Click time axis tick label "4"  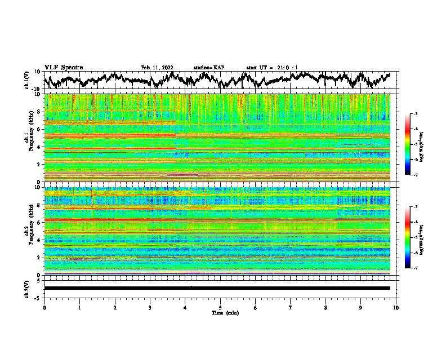[x=185, y=308]
